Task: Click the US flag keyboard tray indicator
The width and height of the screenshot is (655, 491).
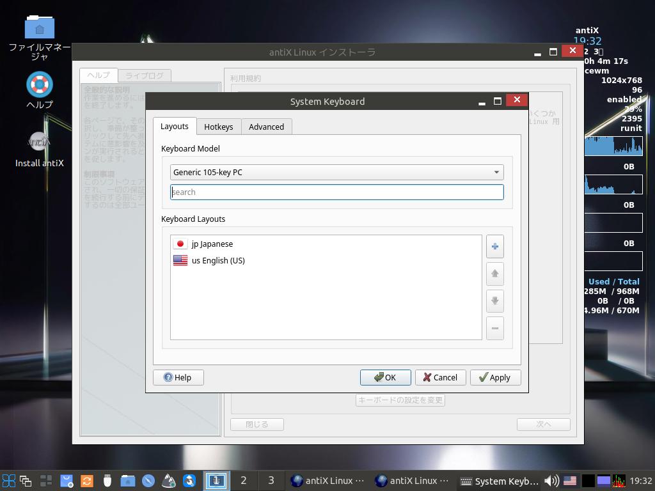Action: 569,481
